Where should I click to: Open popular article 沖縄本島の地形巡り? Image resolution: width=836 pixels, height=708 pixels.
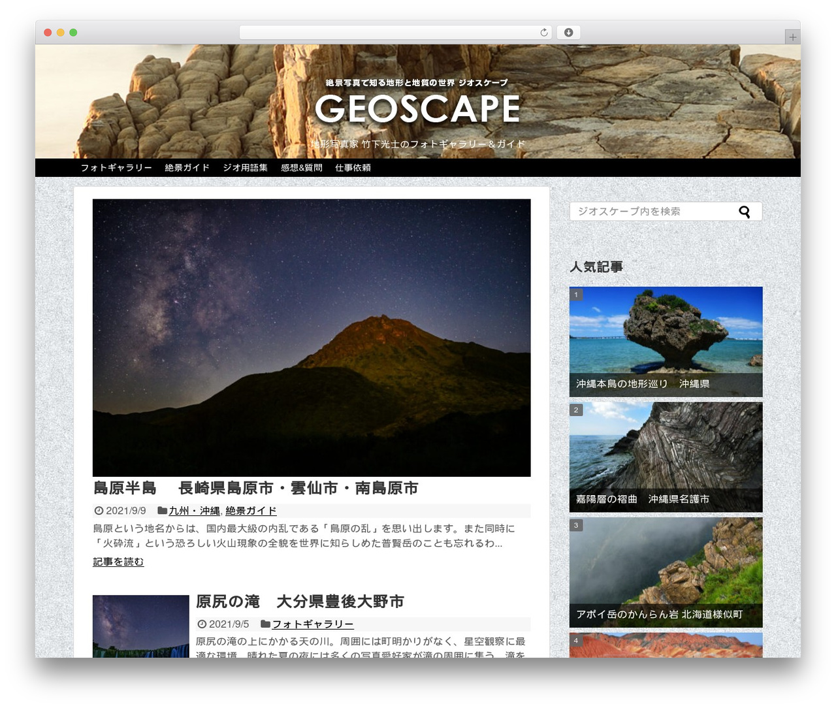click(666, 342)
